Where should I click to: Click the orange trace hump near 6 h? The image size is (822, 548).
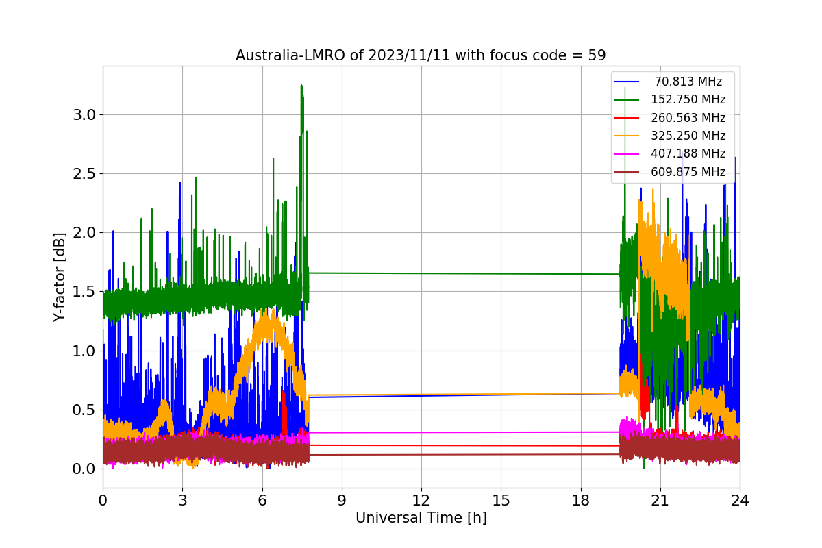pos(269,327)
